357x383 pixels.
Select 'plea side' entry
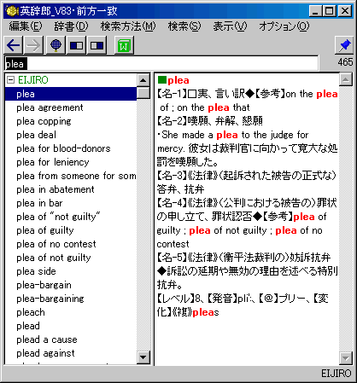point(36,271)
